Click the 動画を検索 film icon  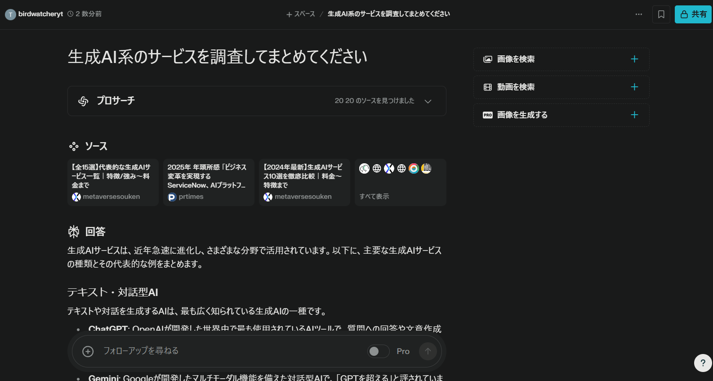click(x=488, y=87)
